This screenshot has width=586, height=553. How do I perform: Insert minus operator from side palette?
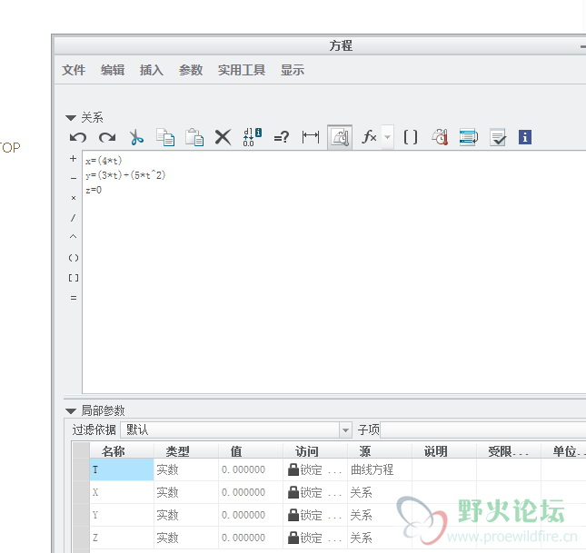pos(74,179)
